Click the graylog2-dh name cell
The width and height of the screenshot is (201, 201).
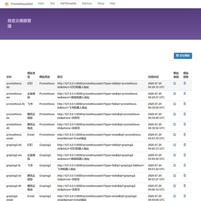(14, 186)
